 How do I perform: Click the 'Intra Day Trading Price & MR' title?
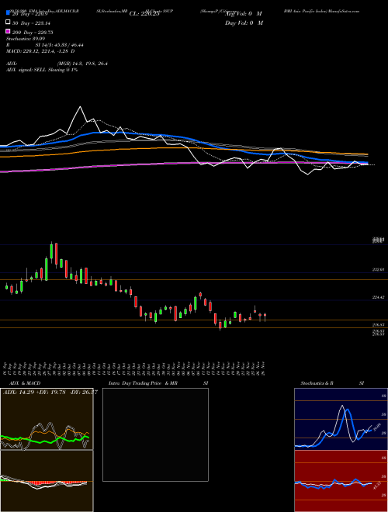click(x=143, y=383)
